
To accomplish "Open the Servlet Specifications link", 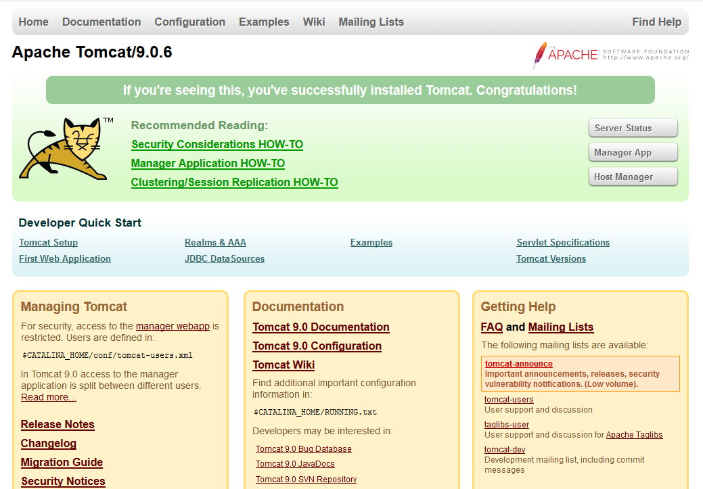I will pyautogui.click(x=563, y=243).
